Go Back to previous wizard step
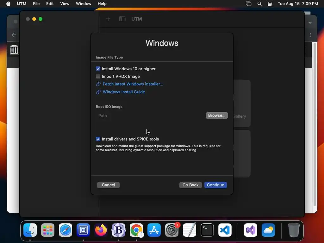324x243 pixels. [190, 185]
